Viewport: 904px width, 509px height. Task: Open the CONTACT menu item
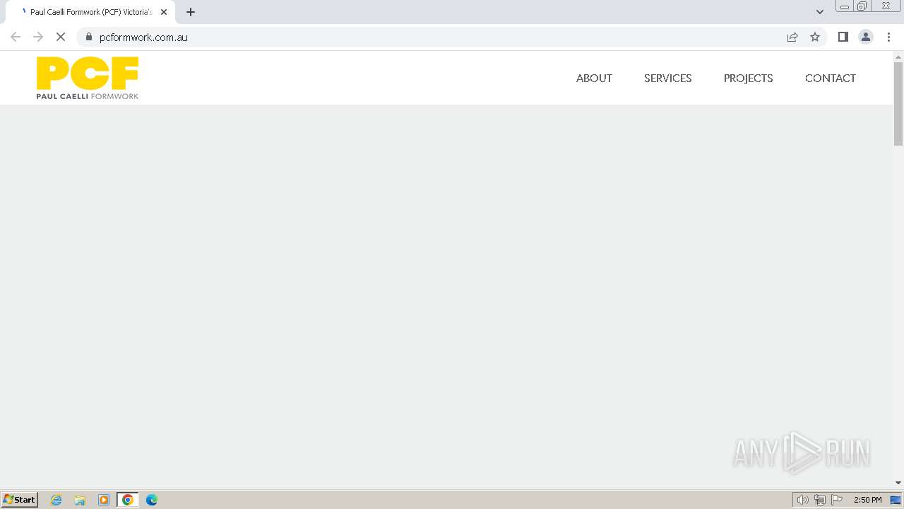(830, 78)
